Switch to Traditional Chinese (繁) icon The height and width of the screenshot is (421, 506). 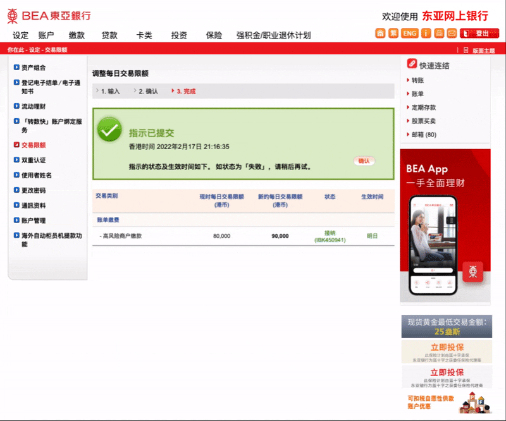393,34
